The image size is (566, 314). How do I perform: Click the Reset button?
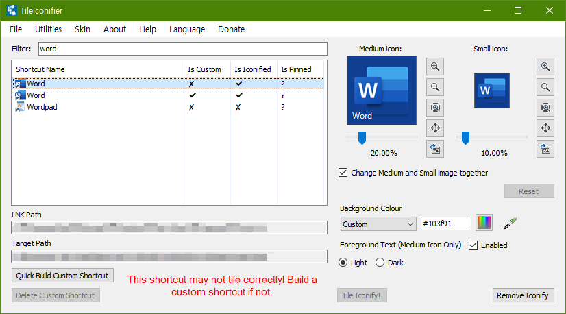pos(529,191)
